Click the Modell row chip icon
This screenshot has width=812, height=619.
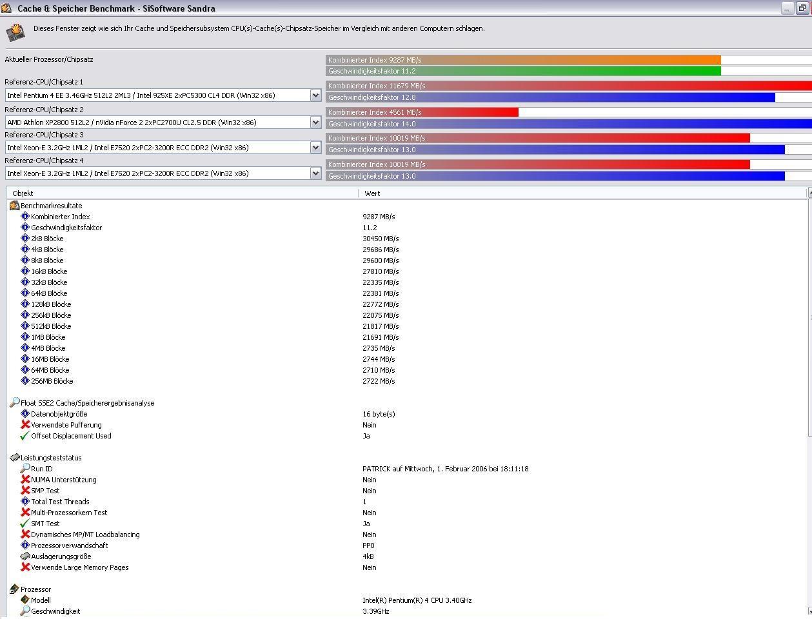25,600
